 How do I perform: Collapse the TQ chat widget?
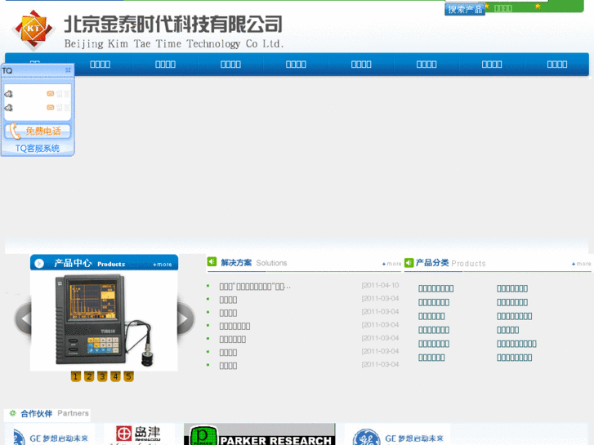[x=69, y=70]
